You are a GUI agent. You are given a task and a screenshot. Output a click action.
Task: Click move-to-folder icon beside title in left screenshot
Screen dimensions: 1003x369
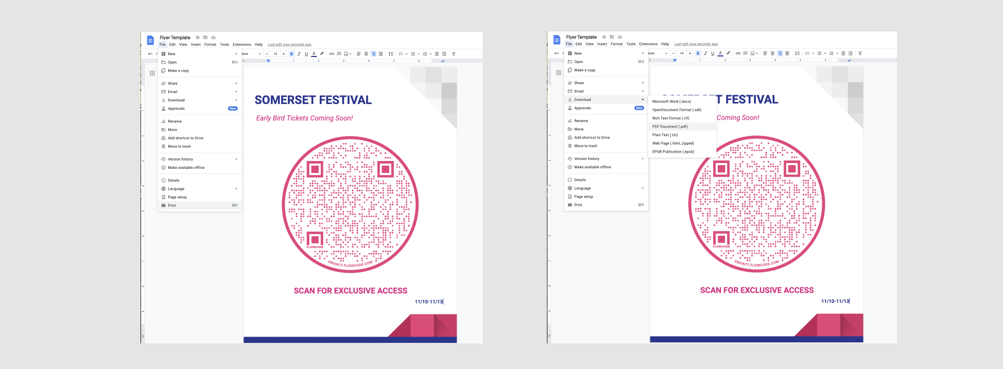205,38
